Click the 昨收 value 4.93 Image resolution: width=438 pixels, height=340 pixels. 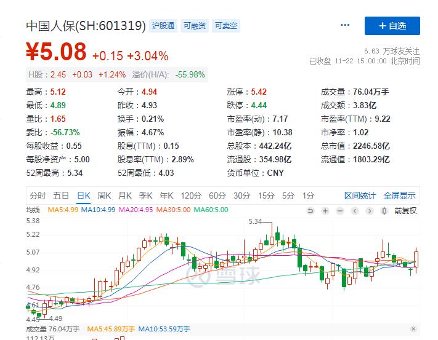click(149, 105)
